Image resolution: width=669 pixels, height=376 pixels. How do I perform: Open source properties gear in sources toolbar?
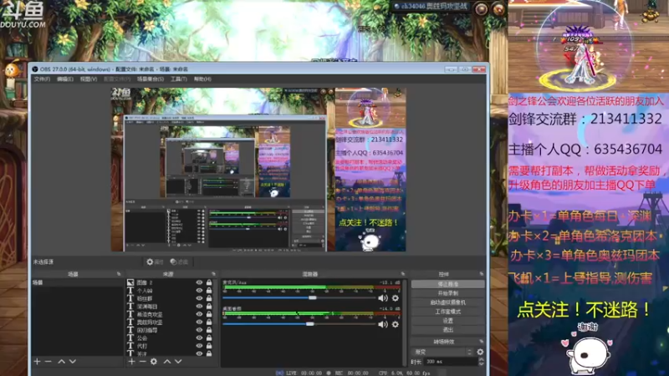click(x=154, y=362)
